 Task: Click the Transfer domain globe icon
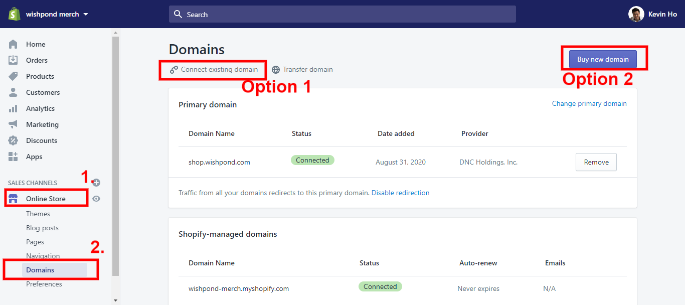coord(276,70)
